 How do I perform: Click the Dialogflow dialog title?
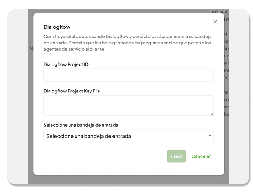pos(57,27)
